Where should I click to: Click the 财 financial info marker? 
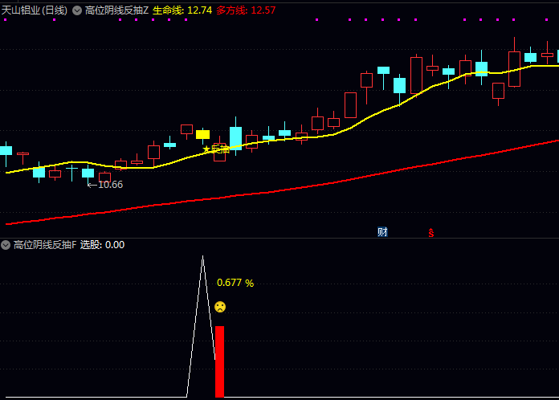coord(382,232)
